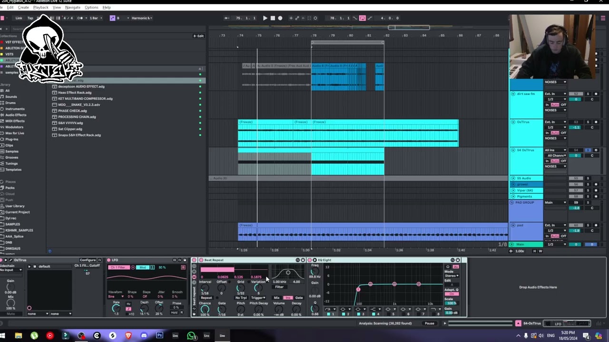The width and height of the screenshot is (609, 342).
Task: Open the Playback menu
Action: pyautogui.click(x=40, y=8)
